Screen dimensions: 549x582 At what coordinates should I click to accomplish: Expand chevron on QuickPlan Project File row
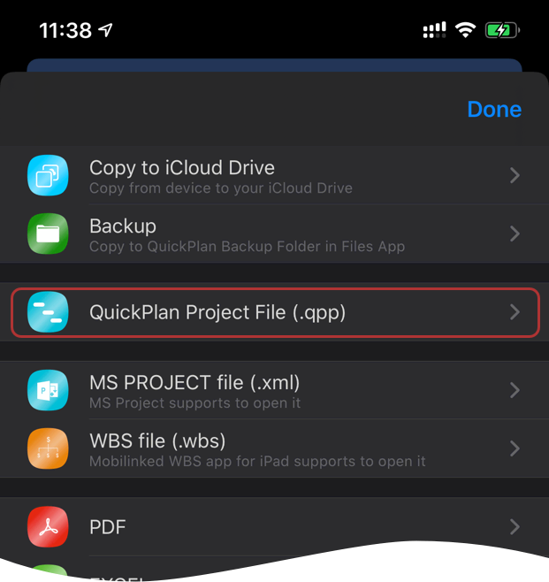click(x=515, y=312)
